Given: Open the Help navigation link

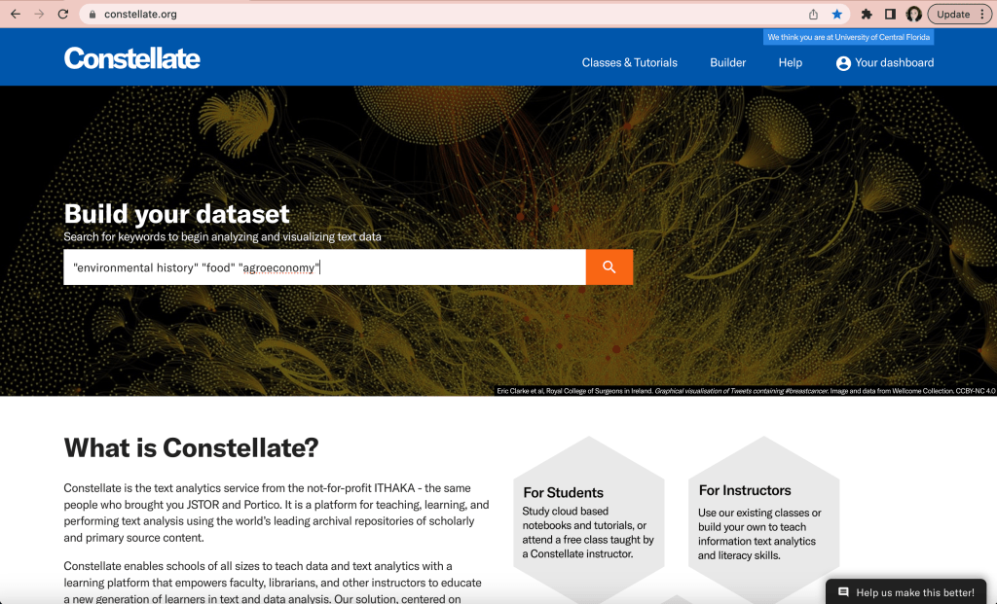Looking at the screenshot, I should point(791,62).
